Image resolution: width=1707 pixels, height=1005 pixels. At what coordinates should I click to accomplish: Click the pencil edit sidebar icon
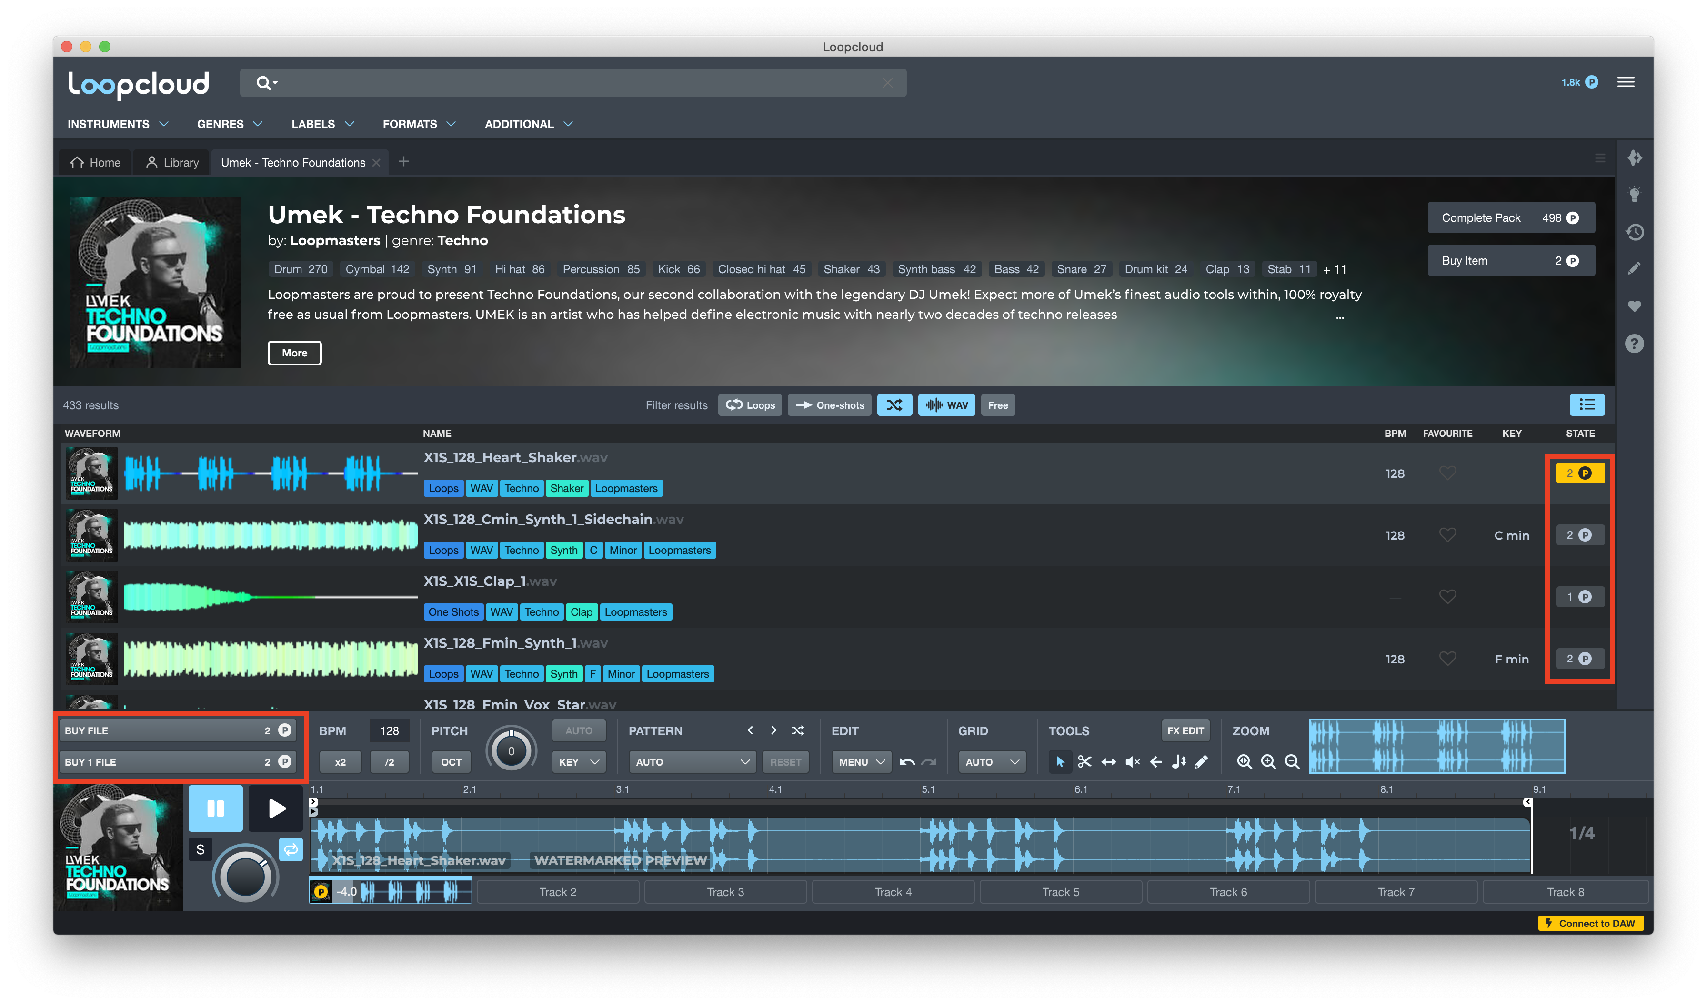coord(1634,269)
